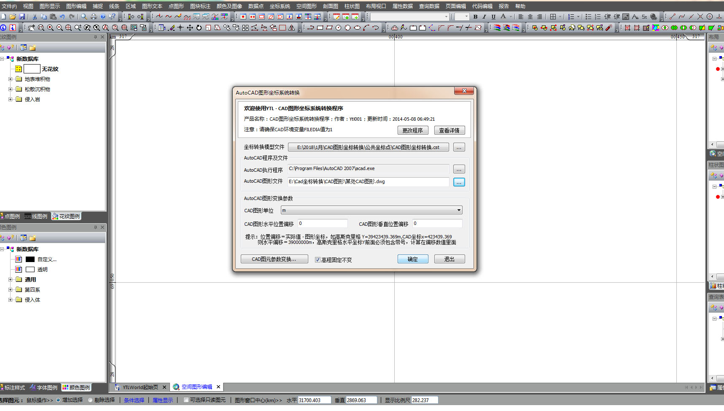
Task: Click the 透明 color swatch
Action: click(30, 269)
